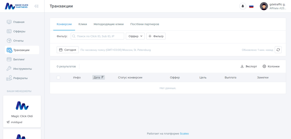
Task: Tick the select-all checkbox in table header
Action: [x=58, y=78]
